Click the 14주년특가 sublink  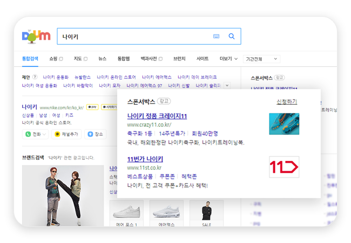[x=172, y=133]
